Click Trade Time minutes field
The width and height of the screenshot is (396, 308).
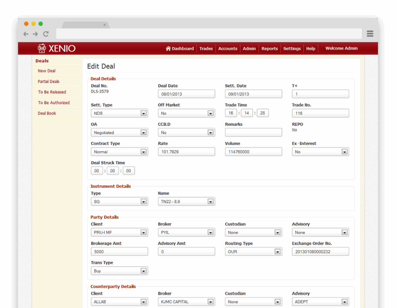247,113
